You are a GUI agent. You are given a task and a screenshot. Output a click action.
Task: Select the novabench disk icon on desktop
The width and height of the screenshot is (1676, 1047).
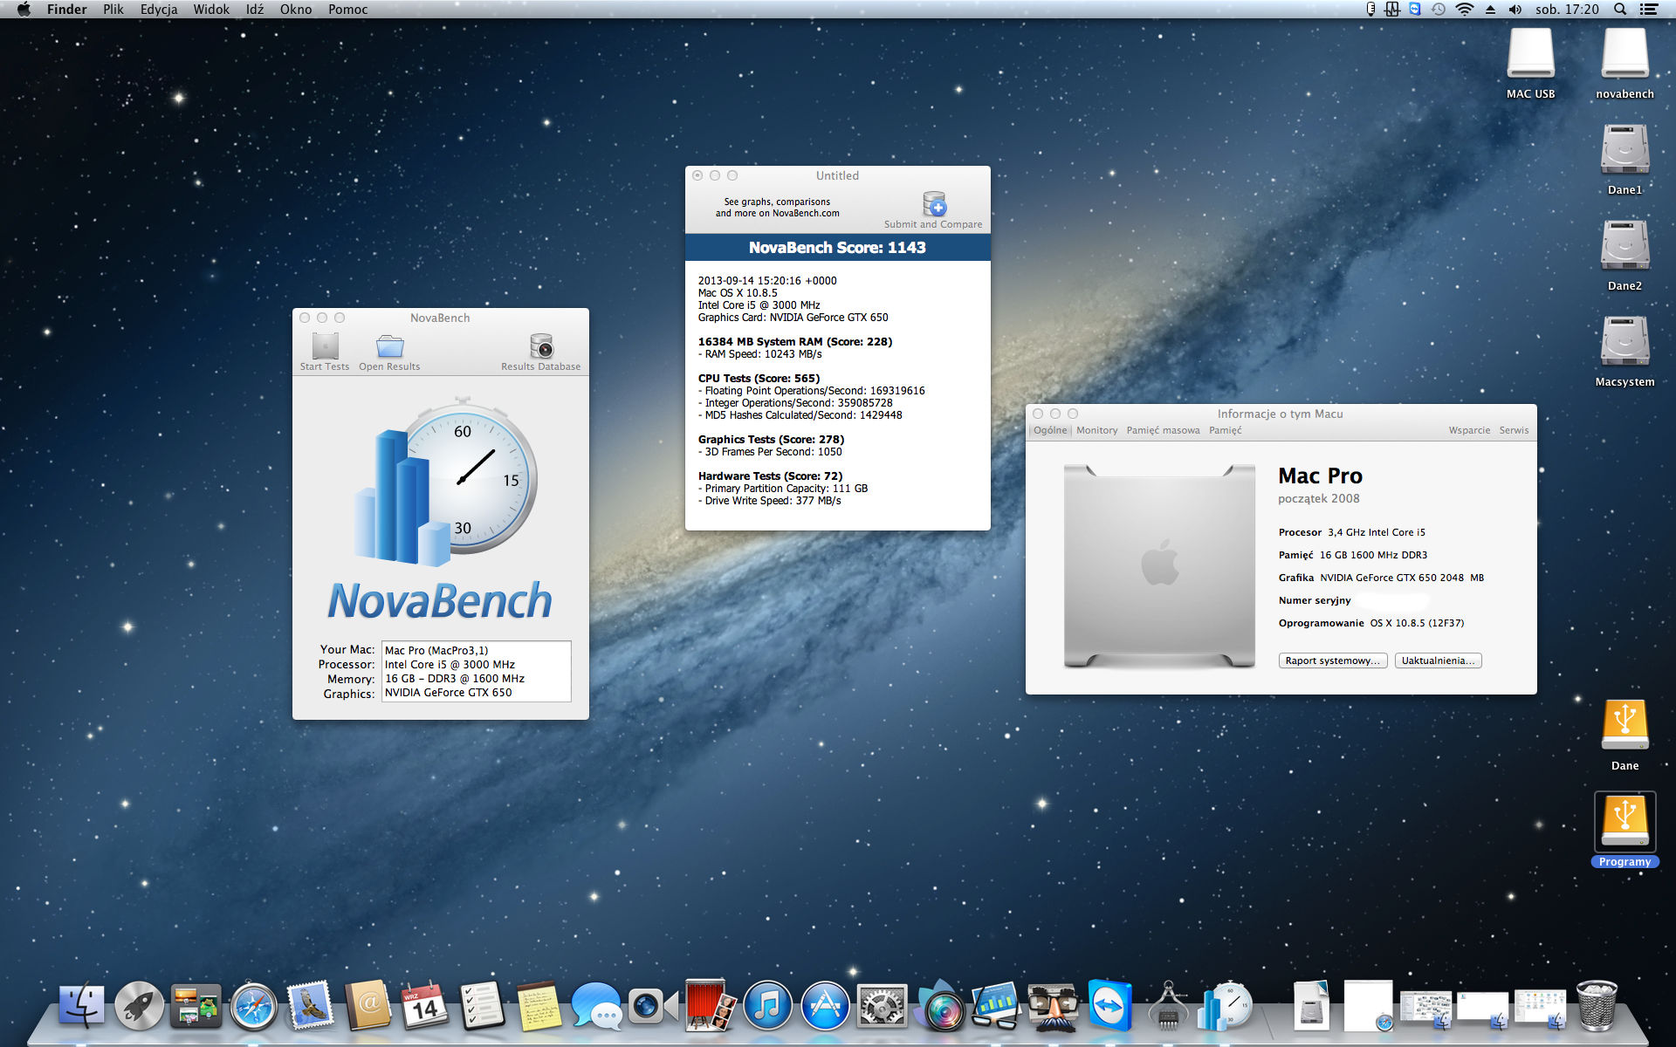(1624, 53)
